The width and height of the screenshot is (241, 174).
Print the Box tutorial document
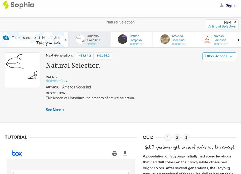click(x=114, y=153)
